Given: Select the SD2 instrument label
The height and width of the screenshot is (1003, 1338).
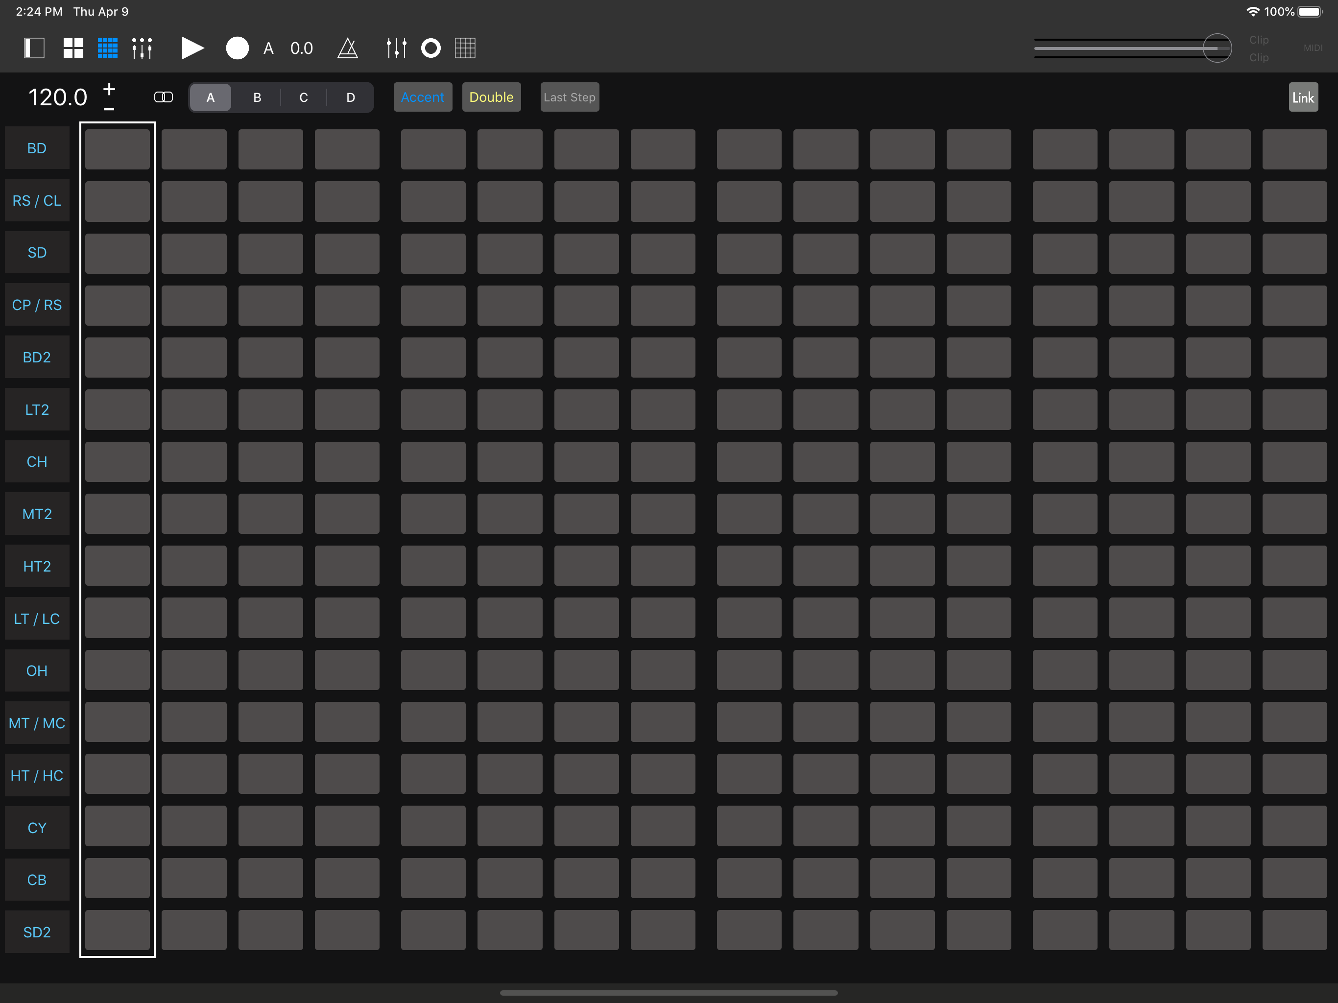Looking at the screenshot, I should tap(37, 932).
